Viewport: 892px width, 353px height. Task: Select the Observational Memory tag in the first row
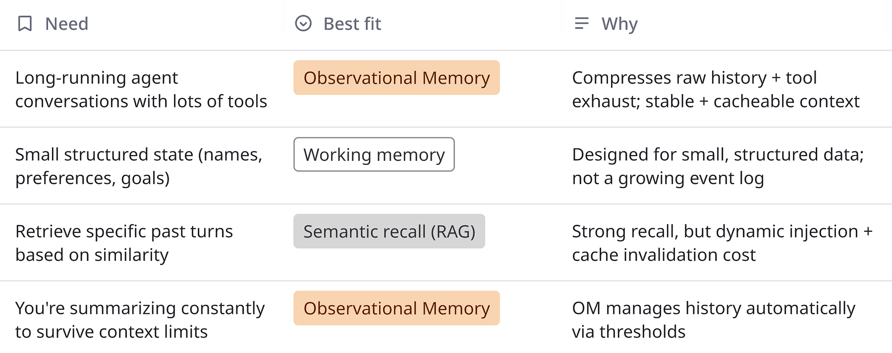396,78
